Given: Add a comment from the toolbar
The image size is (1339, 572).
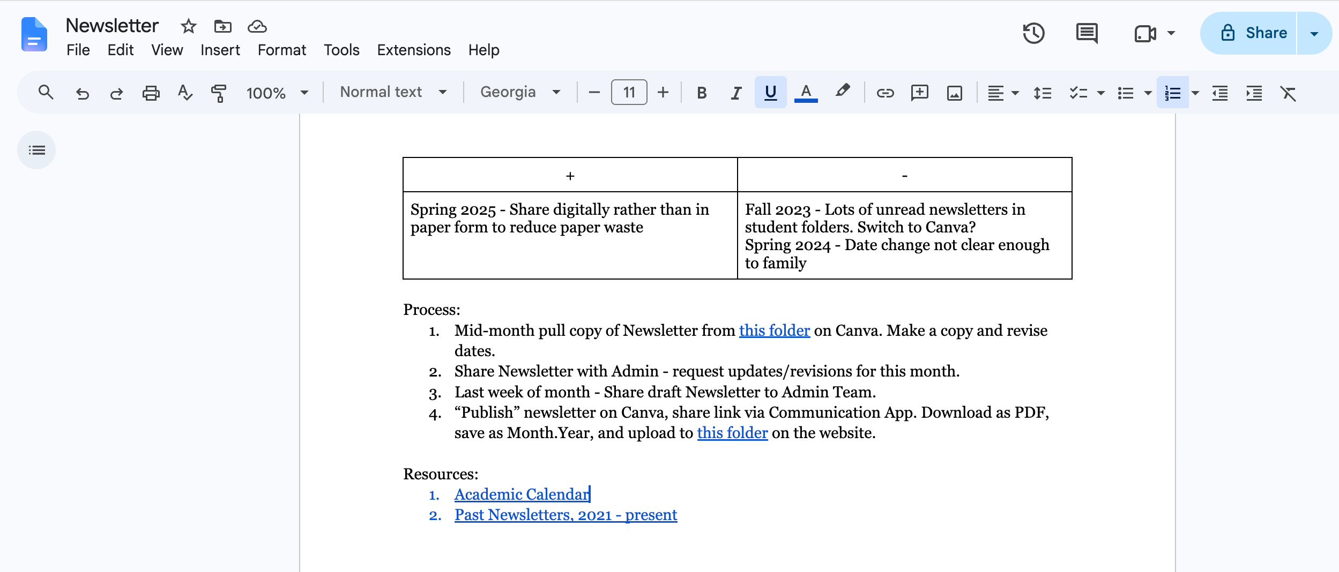Looking at the screenshot, I should pos(920,93).
